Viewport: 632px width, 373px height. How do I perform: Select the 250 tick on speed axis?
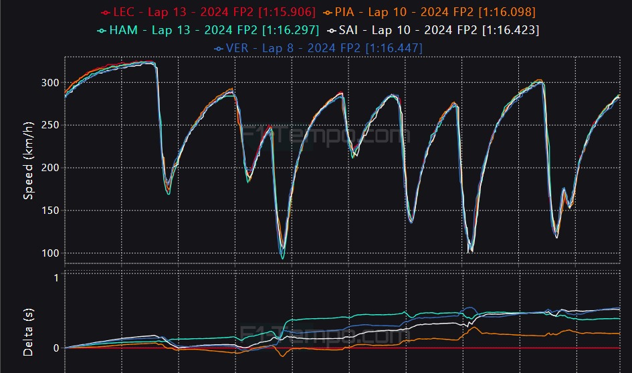(x=50, y=126)
